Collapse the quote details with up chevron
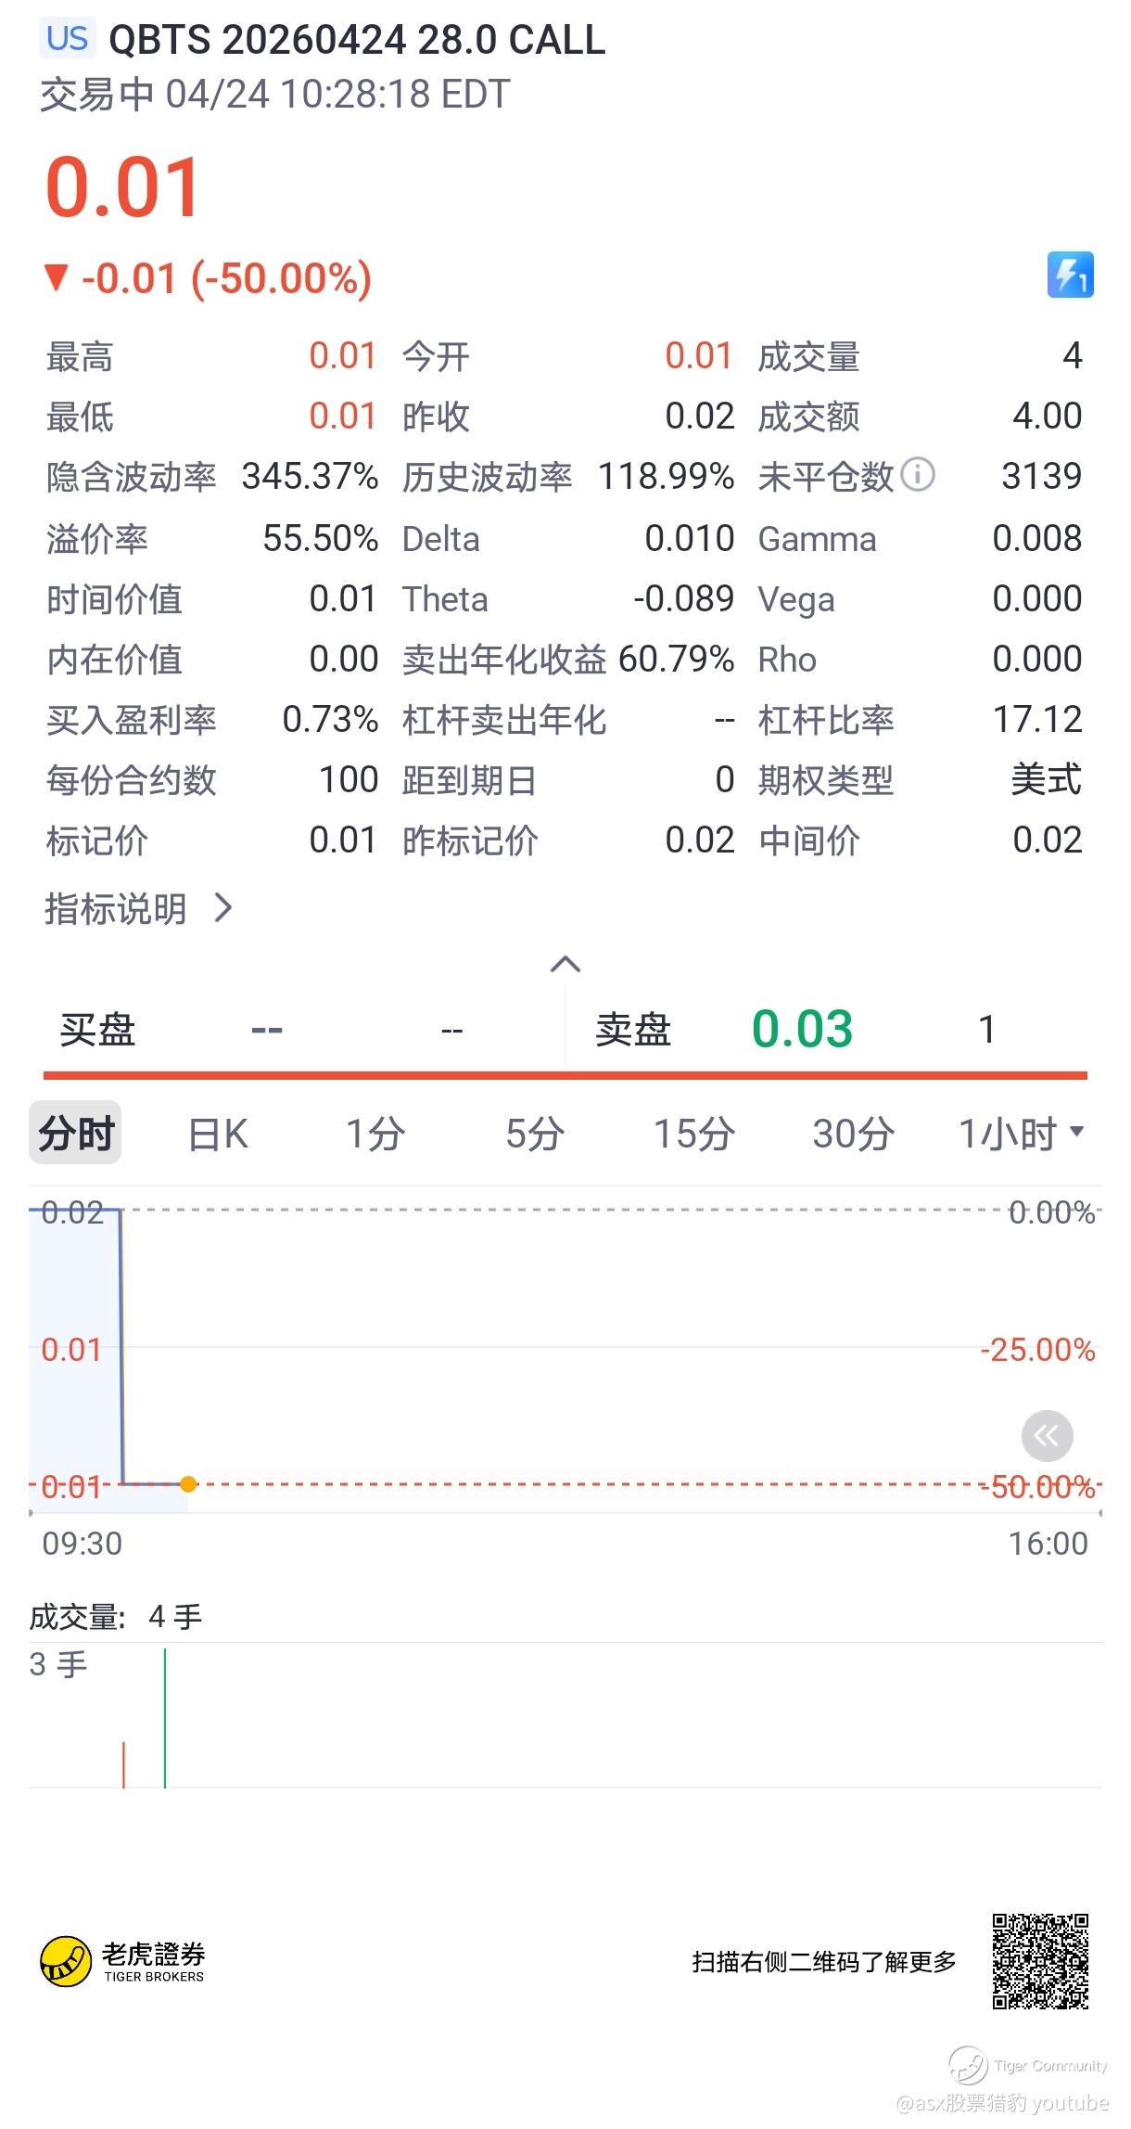The image size is (1131, 2129). click(565, 964)
